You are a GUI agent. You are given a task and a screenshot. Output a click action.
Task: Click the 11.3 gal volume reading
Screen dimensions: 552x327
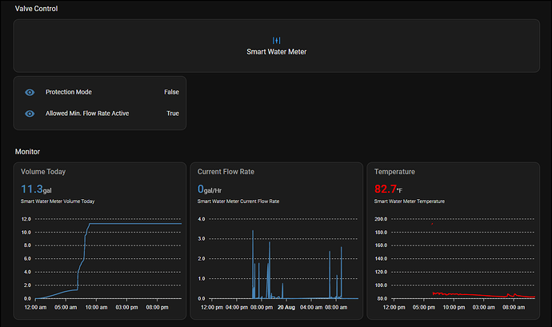coord(32,189)
